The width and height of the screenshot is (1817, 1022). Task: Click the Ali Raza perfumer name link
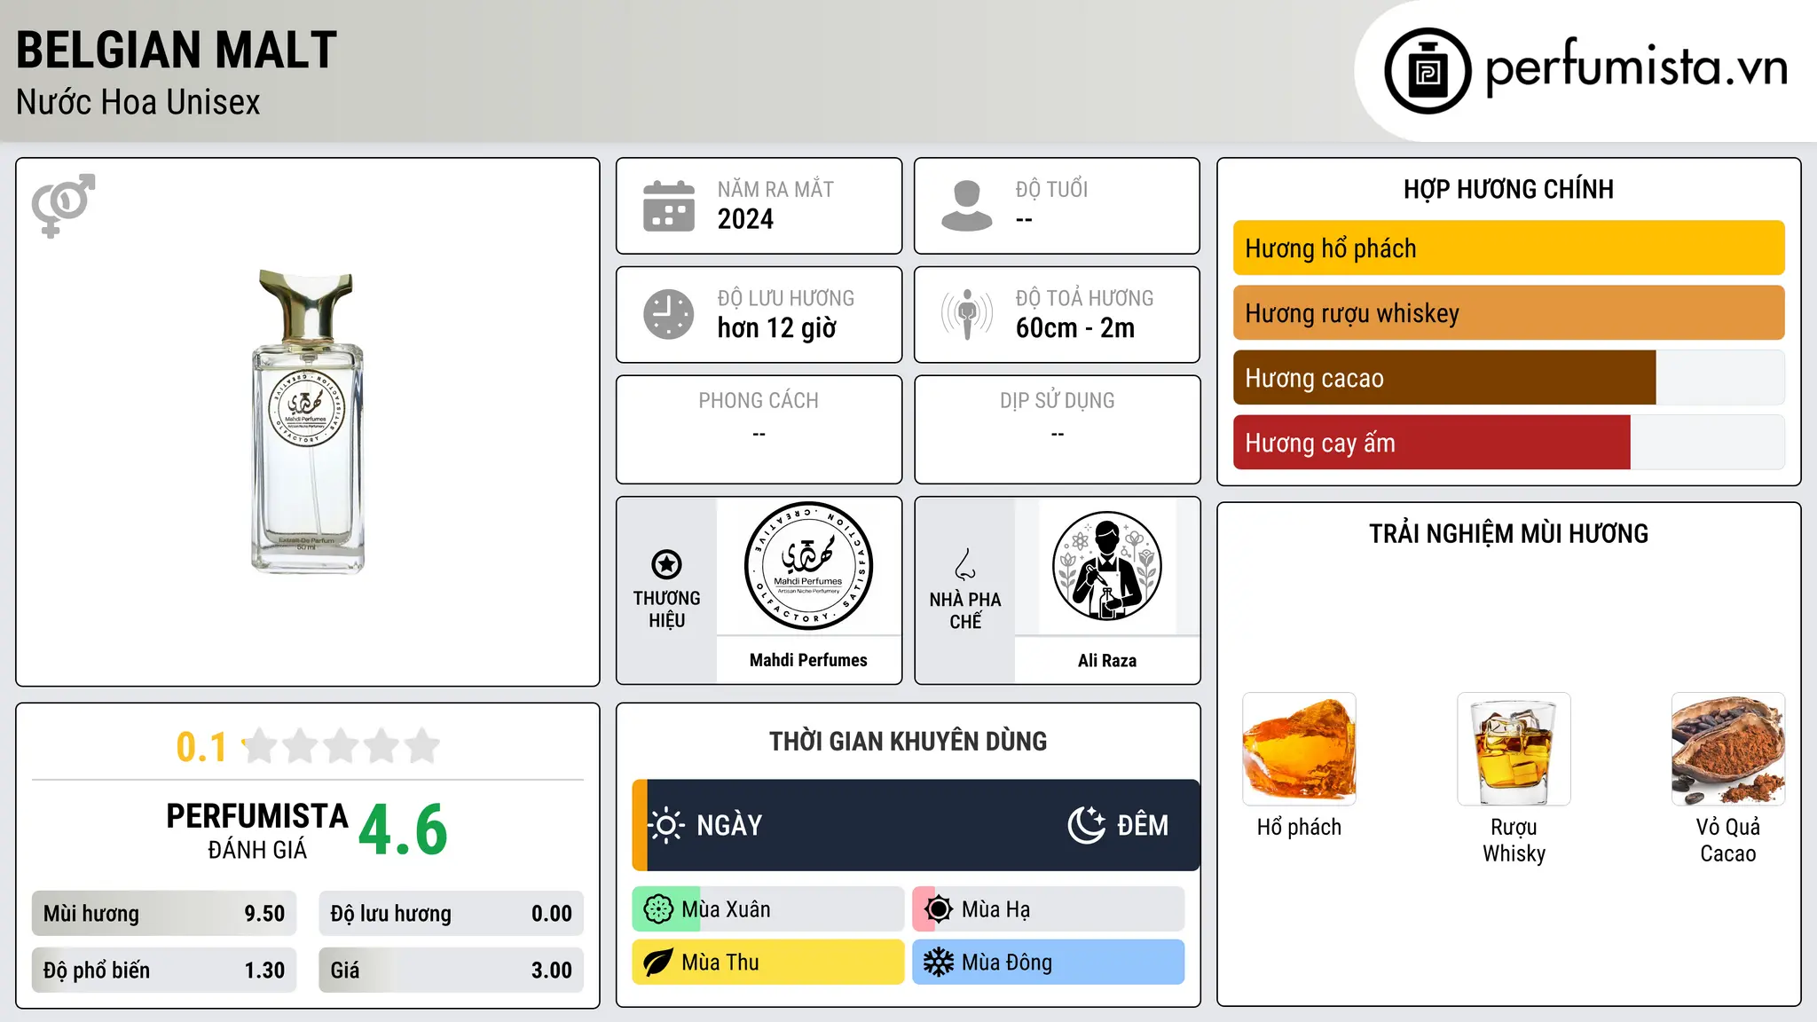1106,660
